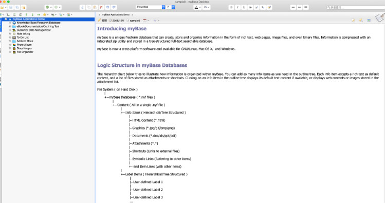Apply superscript formatting
Image resolution: width=385 pixels, height=203 pixels.
pos(256,7)
